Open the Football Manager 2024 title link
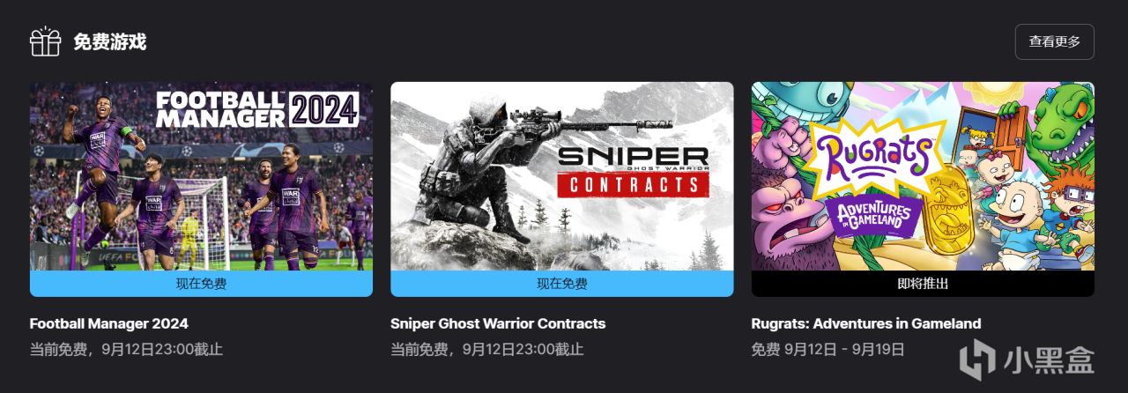 (109, 323)
